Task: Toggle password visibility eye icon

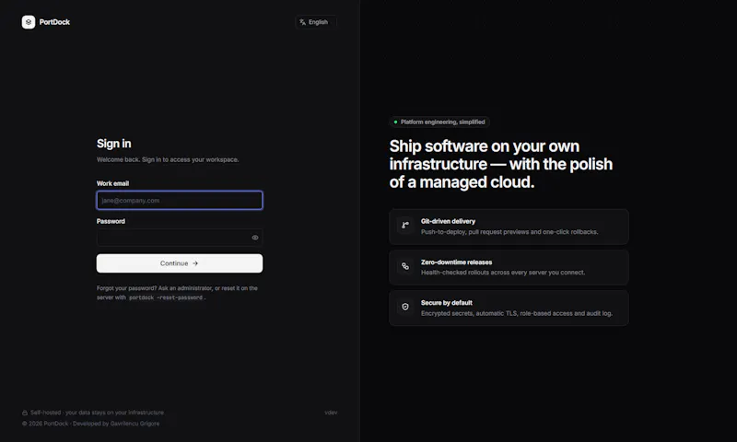Action: [x=255, y=238]
